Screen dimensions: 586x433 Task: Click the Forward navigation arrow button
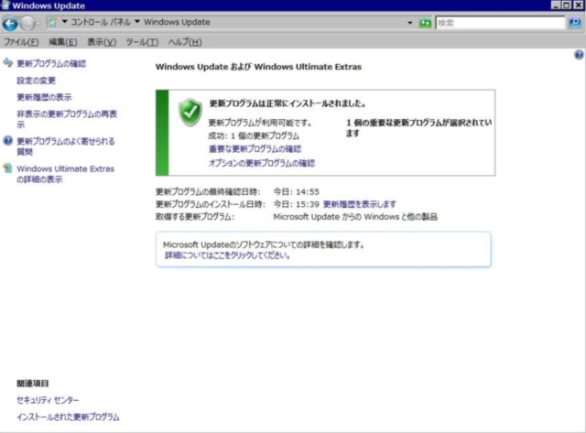pyautogui.click(x=27, y=24)
